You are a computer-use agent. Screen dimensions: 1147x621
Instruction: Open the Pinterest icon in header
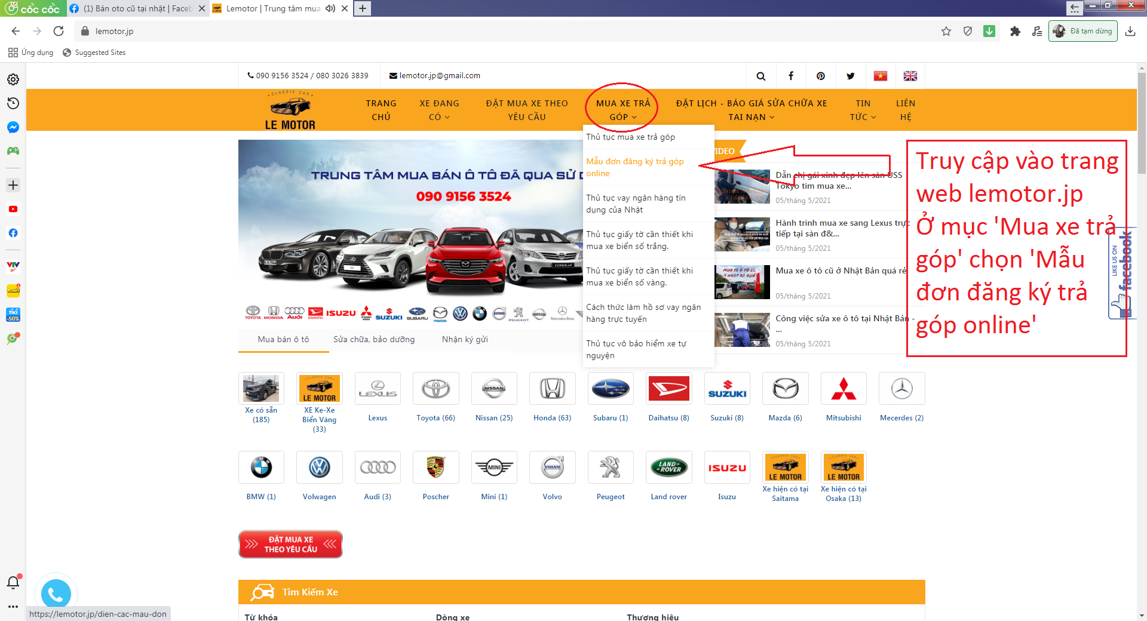(820, 76)
